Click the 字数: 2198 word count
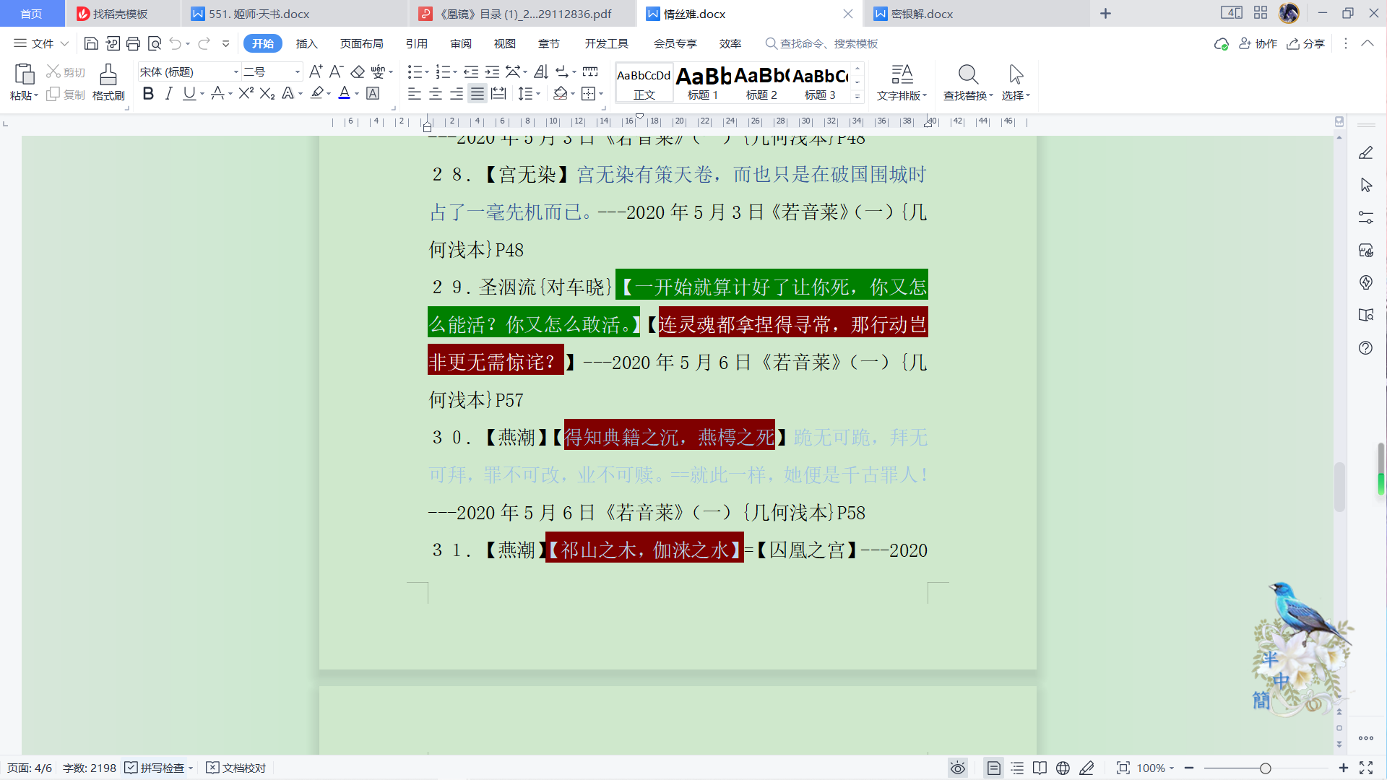 tap(90, 768)
